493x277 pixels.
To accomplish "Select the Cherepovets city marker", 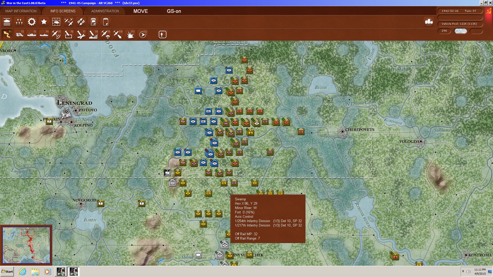I will click(x=342, y=132).
